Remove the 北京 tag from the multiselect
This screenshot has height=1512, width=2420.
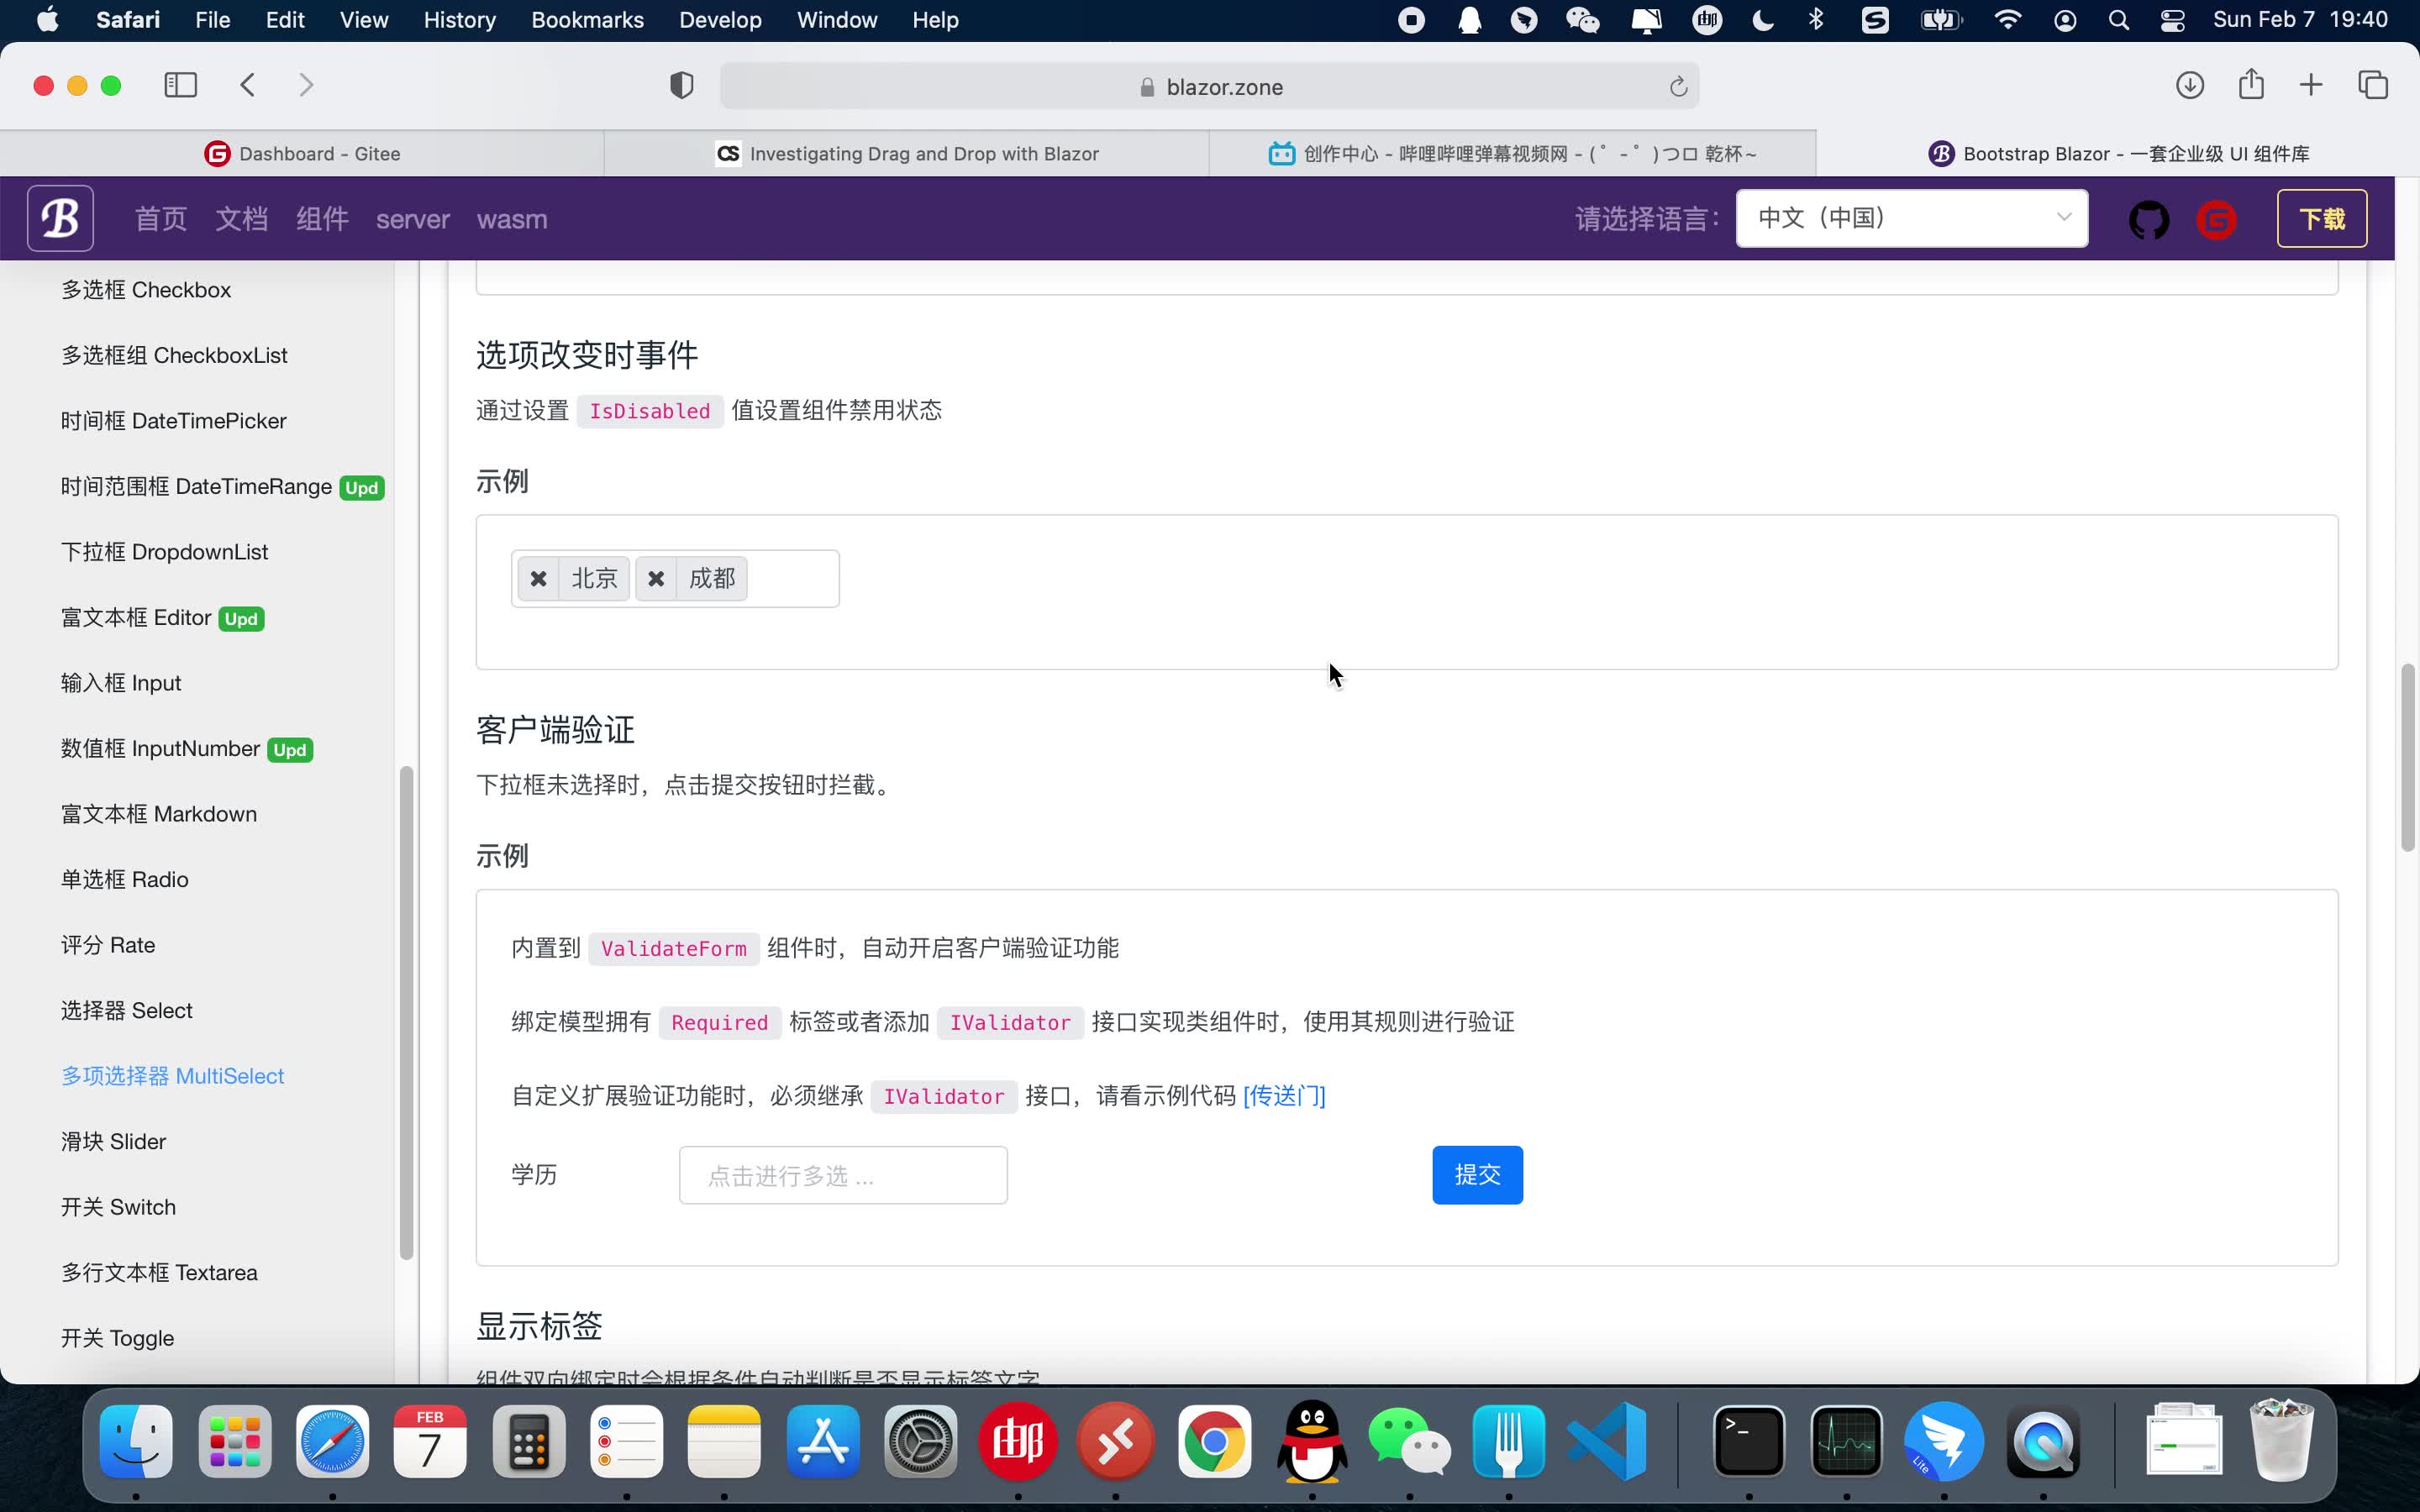pos(540,578)
